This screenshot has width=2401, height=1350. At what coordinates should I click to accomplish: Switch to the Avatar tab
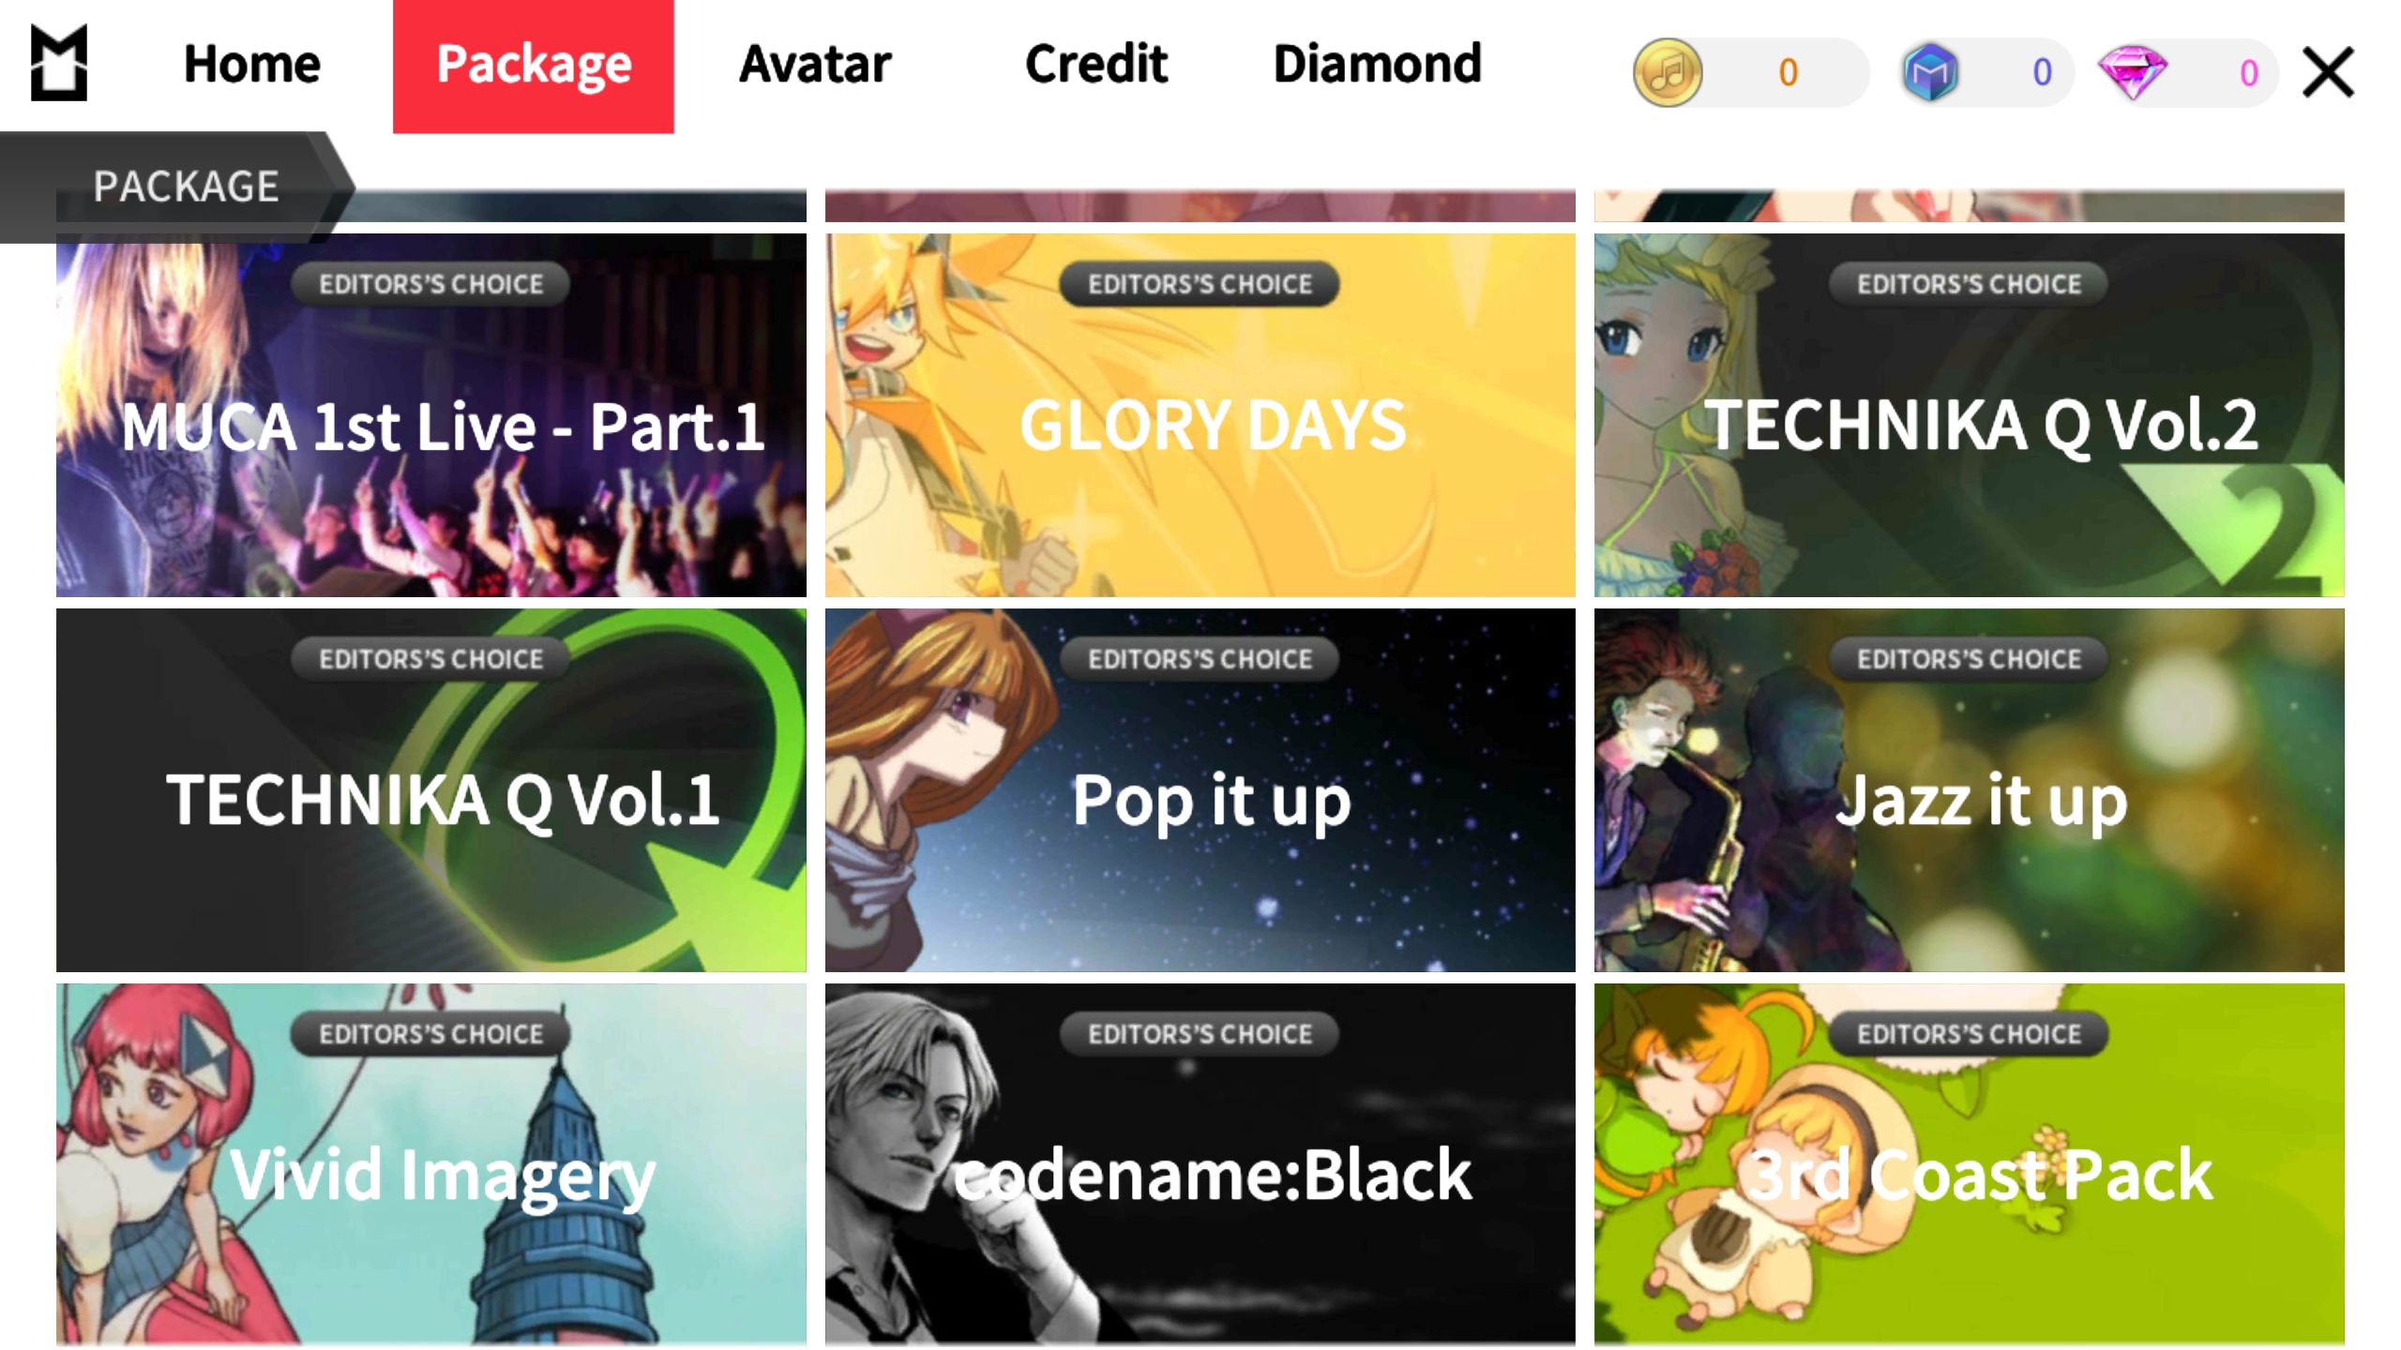pos(815,65)
